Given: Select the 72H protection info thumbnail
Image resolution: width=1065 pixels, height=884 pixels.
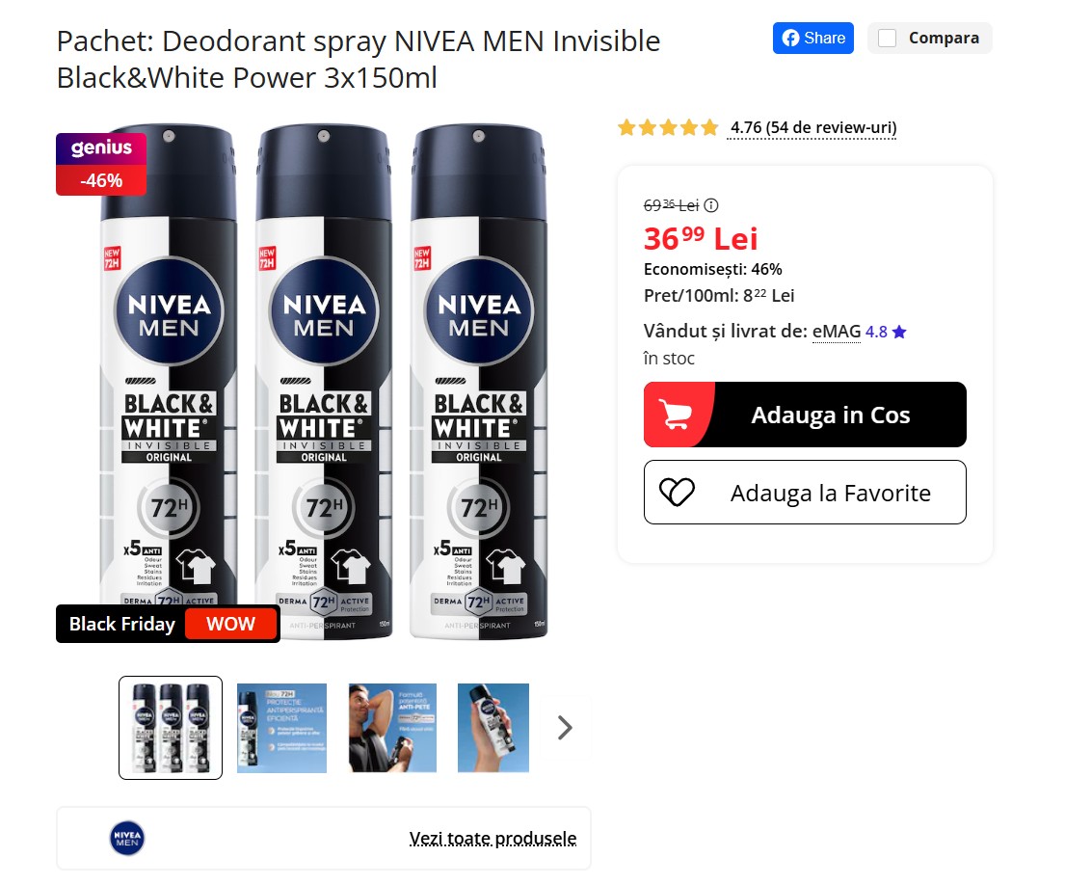Looking at the screenshot, I should [x=281, y=728].
